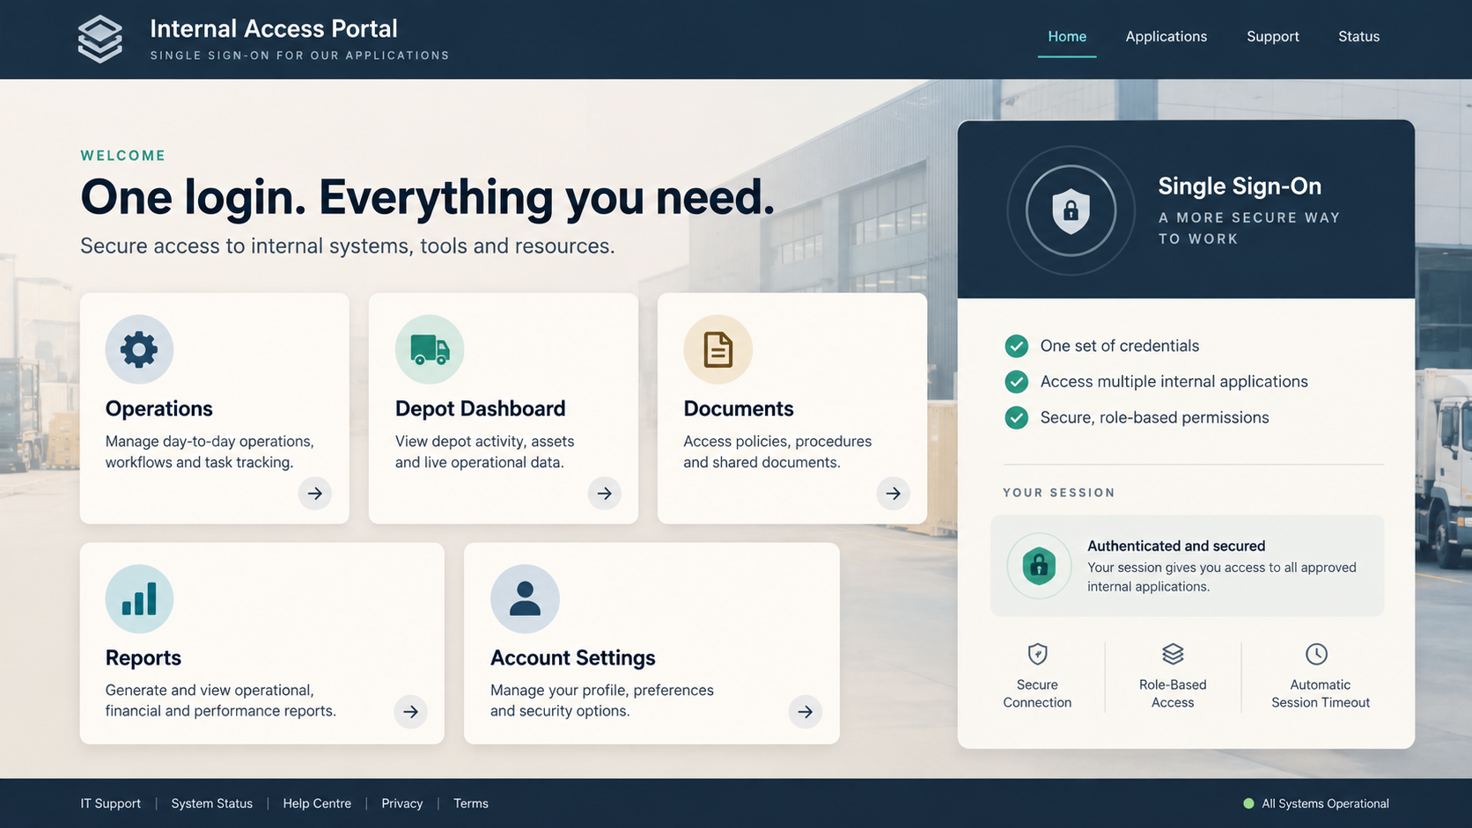This screenshot has width=1472, height=828.
Task: Click the stacked layers portal logo
Action: point(100,39)
